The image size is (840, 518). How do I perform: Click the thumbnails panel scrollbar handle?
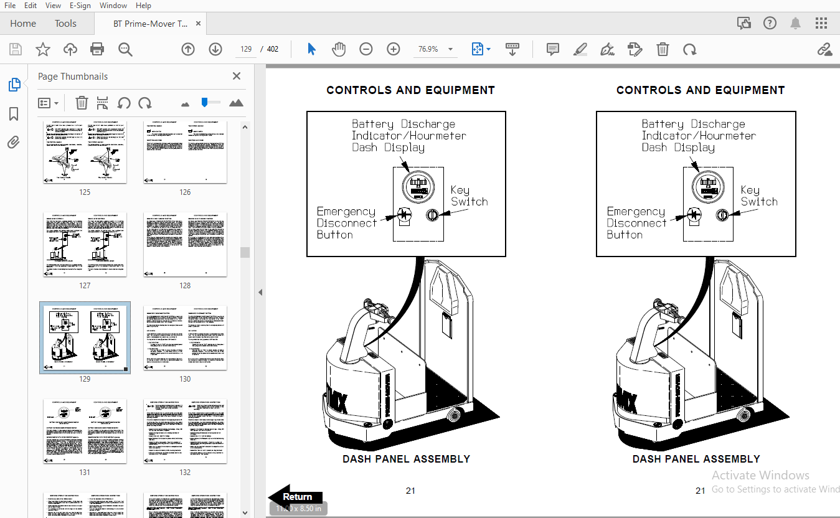point(245,252)
